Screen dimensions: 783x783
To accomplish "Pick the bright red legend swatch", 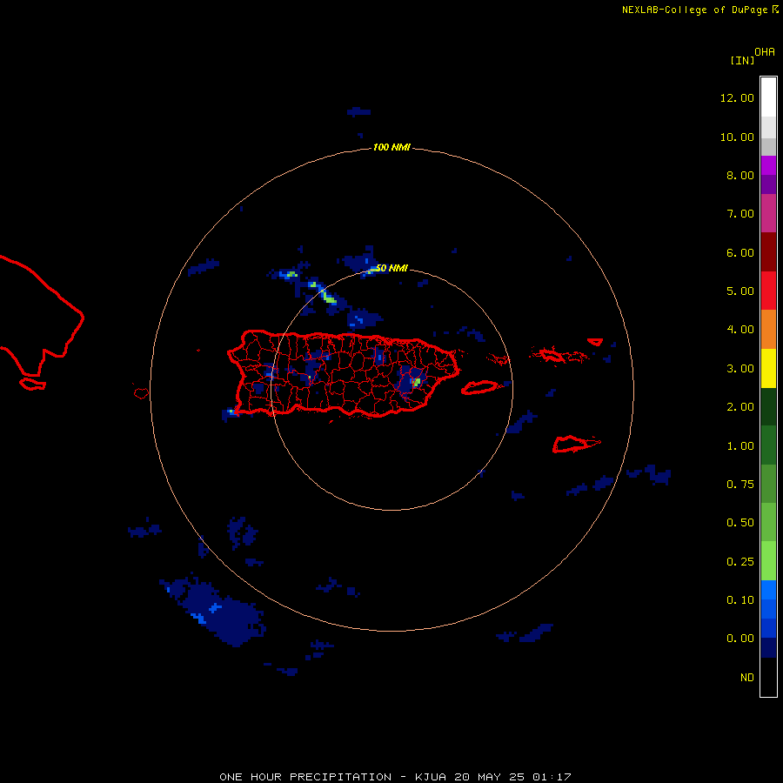I will pos(768,291).
